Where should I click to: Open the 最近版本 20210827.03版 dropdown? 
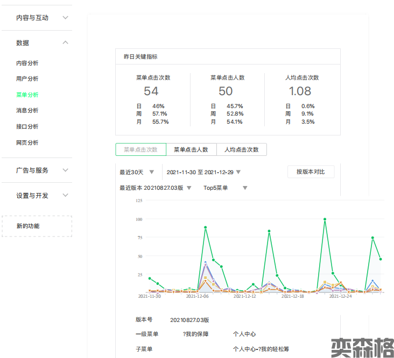click(x=156, y=188)
